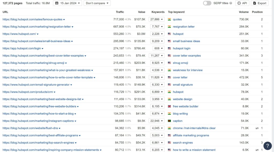Click the India flag beside chrome //net-internals keyword
Screen dimensions: 274x152
click(169, 128)
